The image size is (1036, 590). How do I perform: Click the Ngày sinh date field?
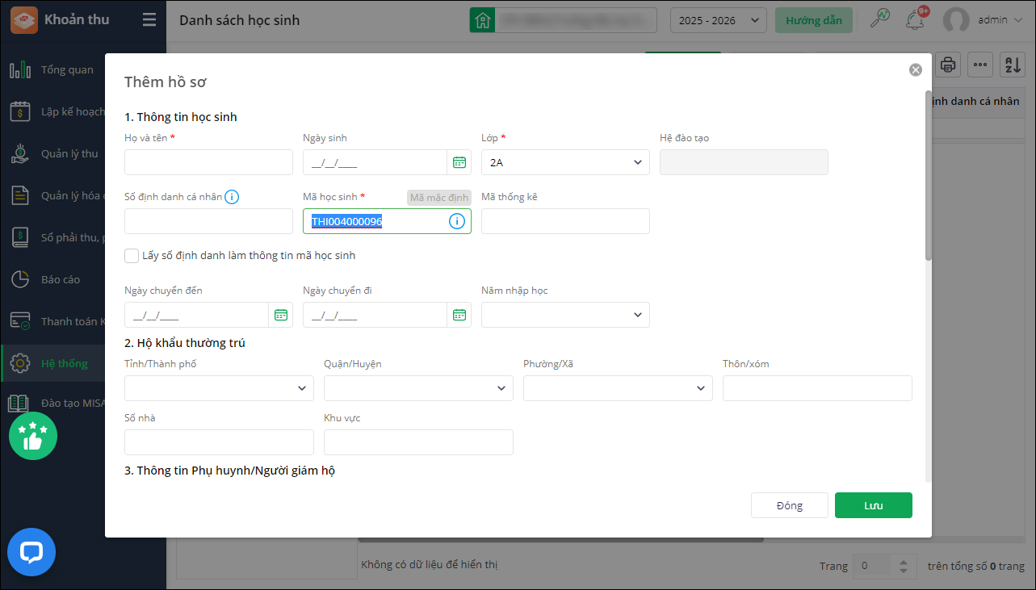pyautogui.click(x=375, y=162)
